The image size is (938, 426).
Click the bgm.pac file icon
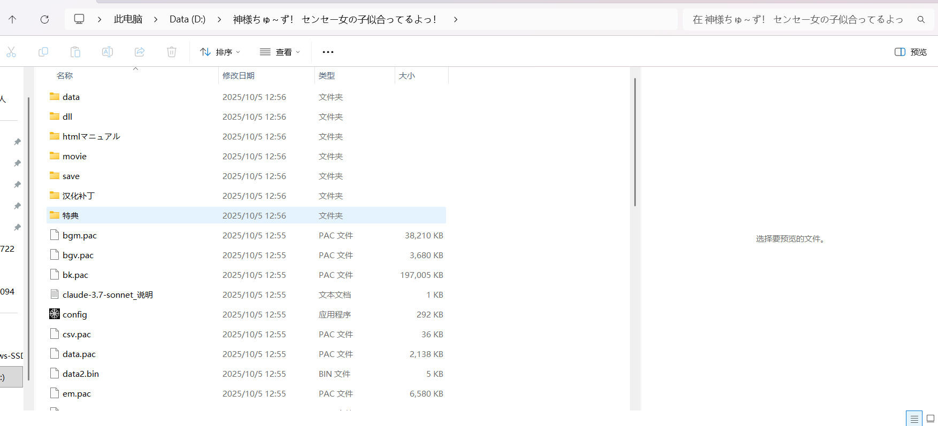coord(55,235)
